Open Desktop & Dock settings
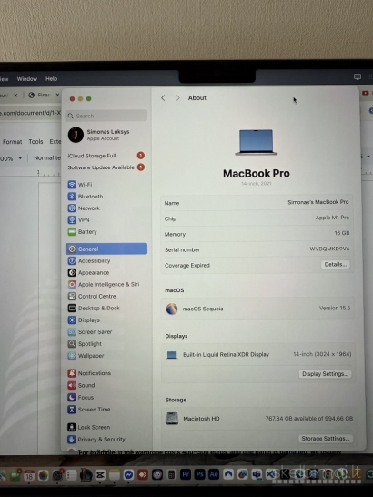The image size is (373, 497). click(x=94, y=308)
